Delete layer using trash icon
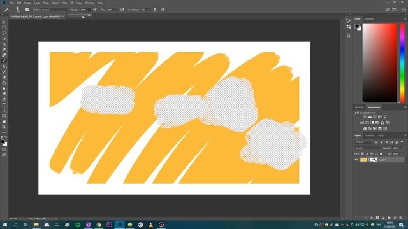This screenshot has height=229, width=408. click(400, 218)
